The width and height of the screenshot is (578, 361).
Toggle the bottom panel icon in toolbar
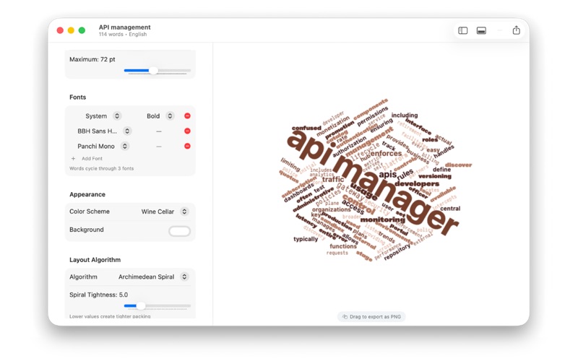point(481,30)
